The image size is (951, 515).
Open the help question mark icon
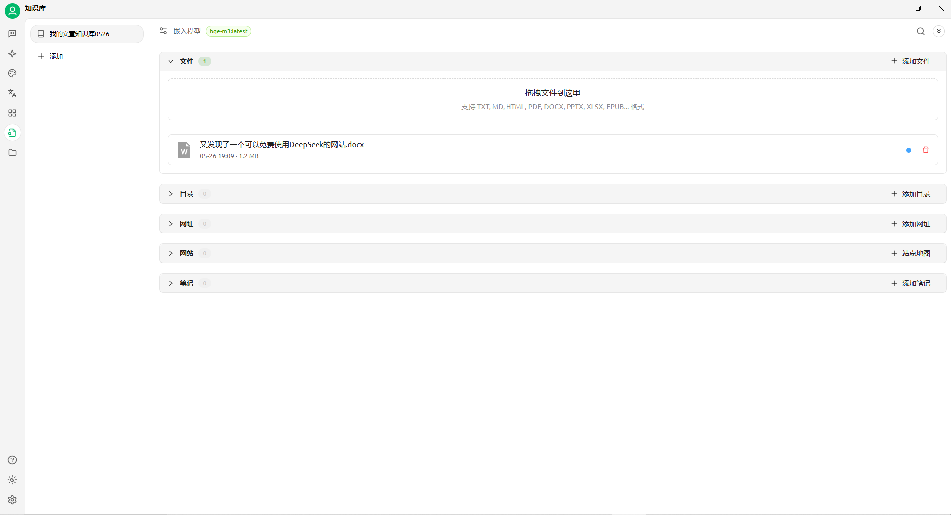[x=12, y=460]
